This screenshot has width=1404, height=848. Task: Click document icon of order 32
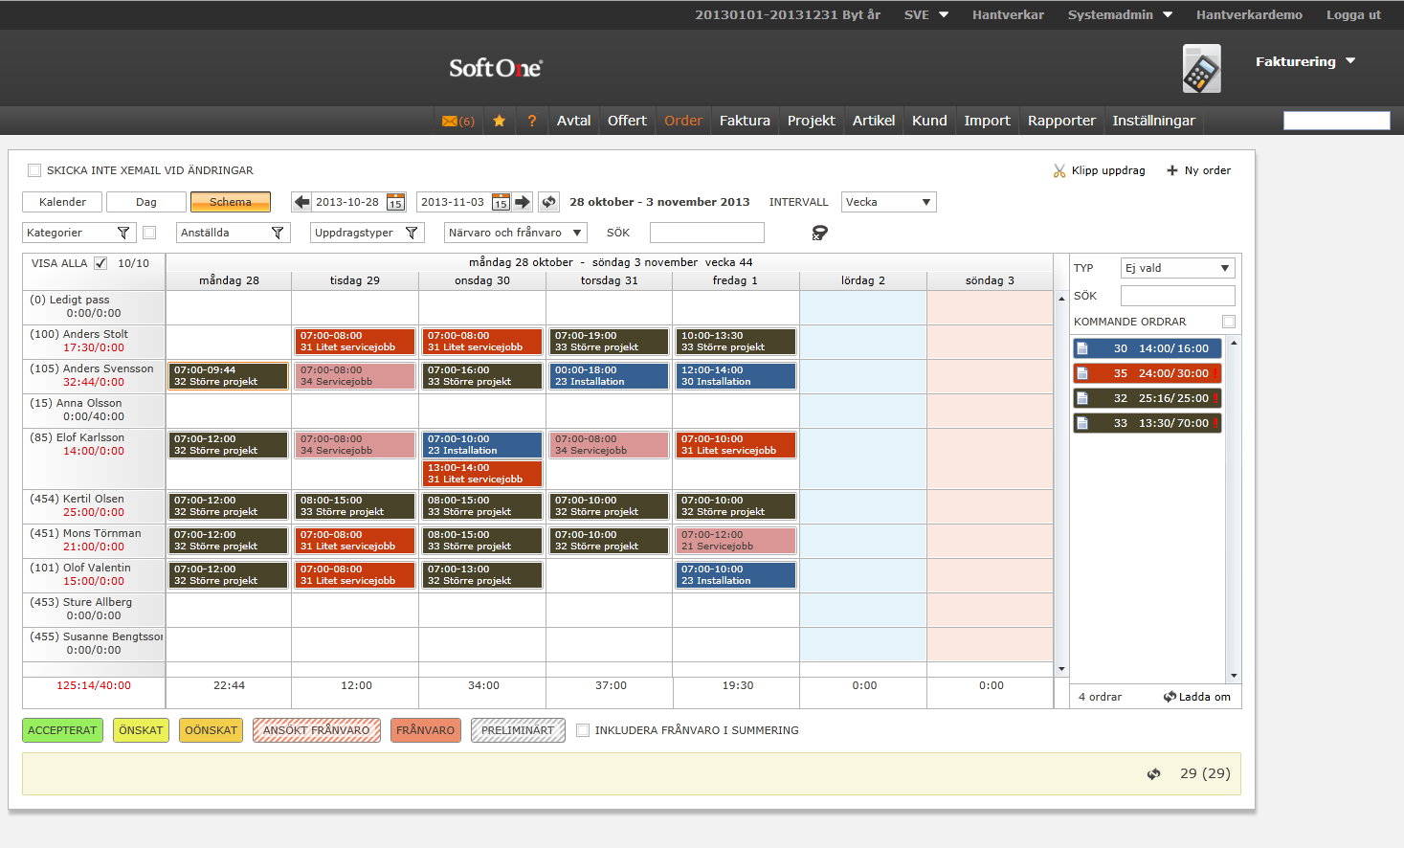[x=1082, y=398]
